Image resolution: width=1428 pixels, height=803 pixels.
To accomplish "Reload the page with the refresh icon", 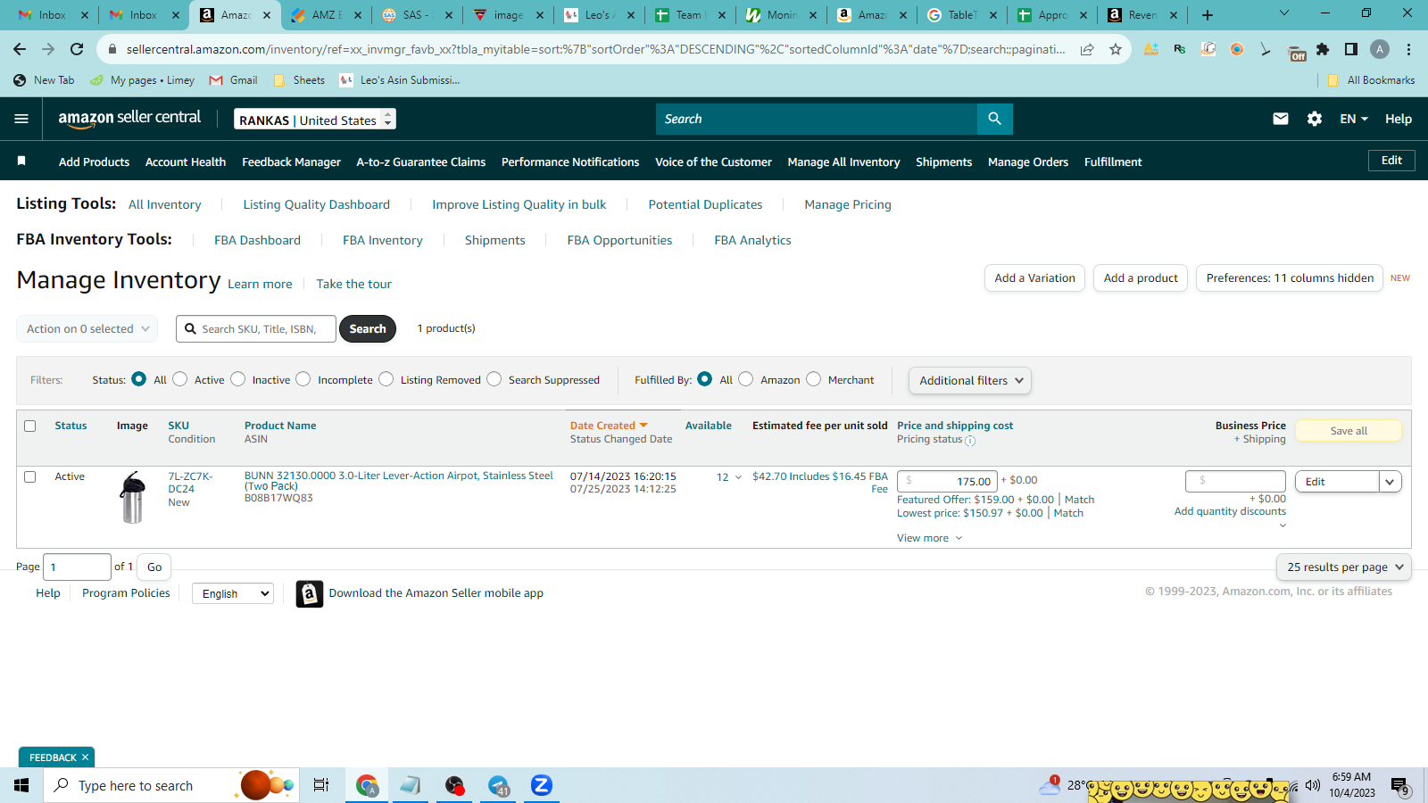I will [x=77, y=49].
